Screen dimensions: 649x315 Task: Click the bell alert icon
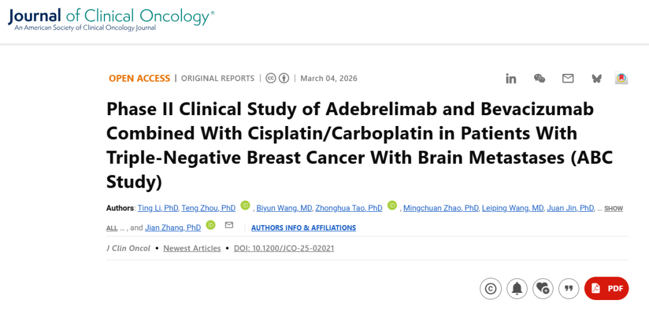tap(516, 289)
